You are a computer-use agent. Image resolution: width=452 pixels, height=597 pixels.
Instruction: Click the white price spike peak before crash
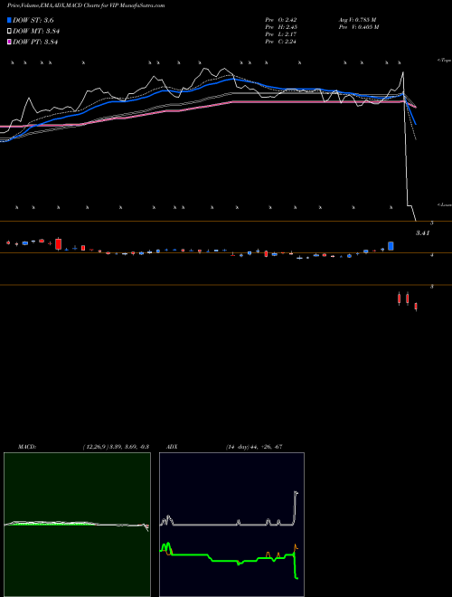(403, 72)
